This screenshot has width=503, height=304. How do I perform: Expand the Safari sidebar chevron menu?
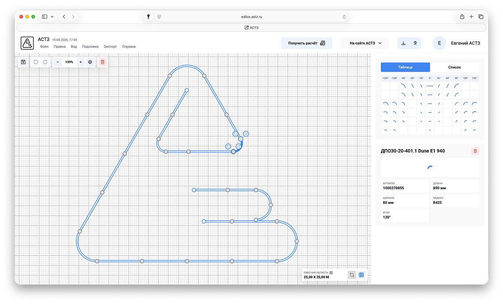point(52,17)
